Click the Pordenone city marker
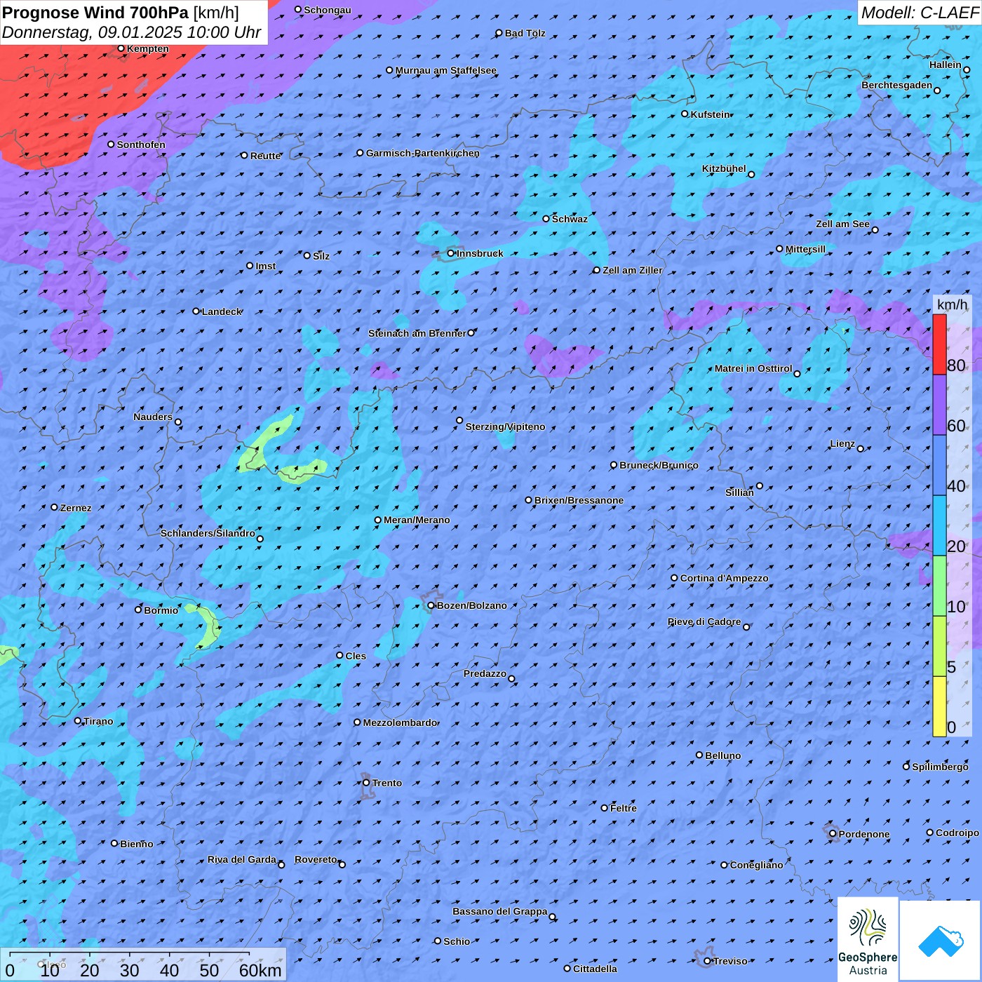Viewport: 982px width, 982px height. (x=833, y=834)
